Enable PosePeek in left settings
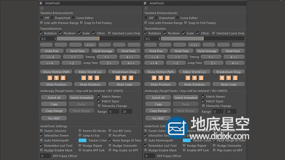Viewport: 285px width, 160px height. 110,135
